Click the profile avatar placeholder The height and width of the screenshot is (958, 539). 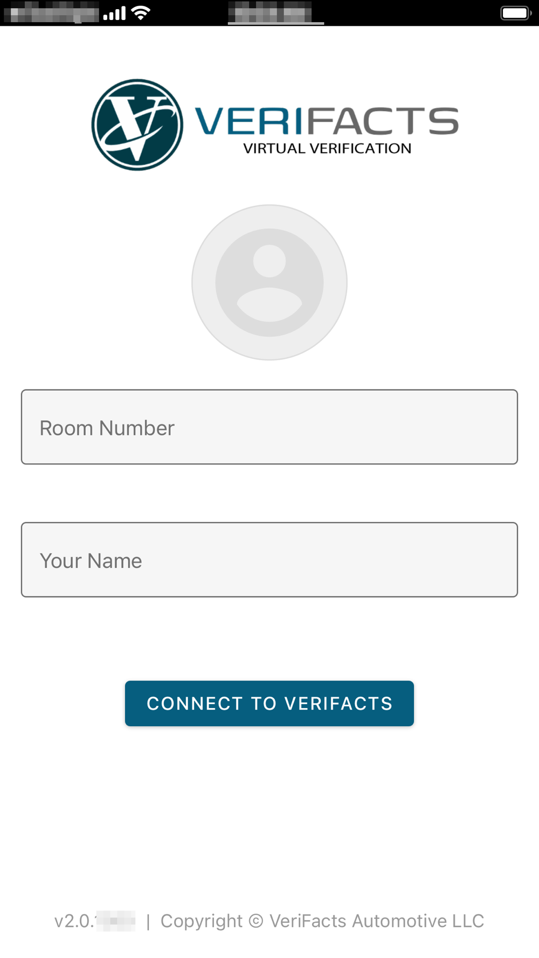[x=269, y=282]
